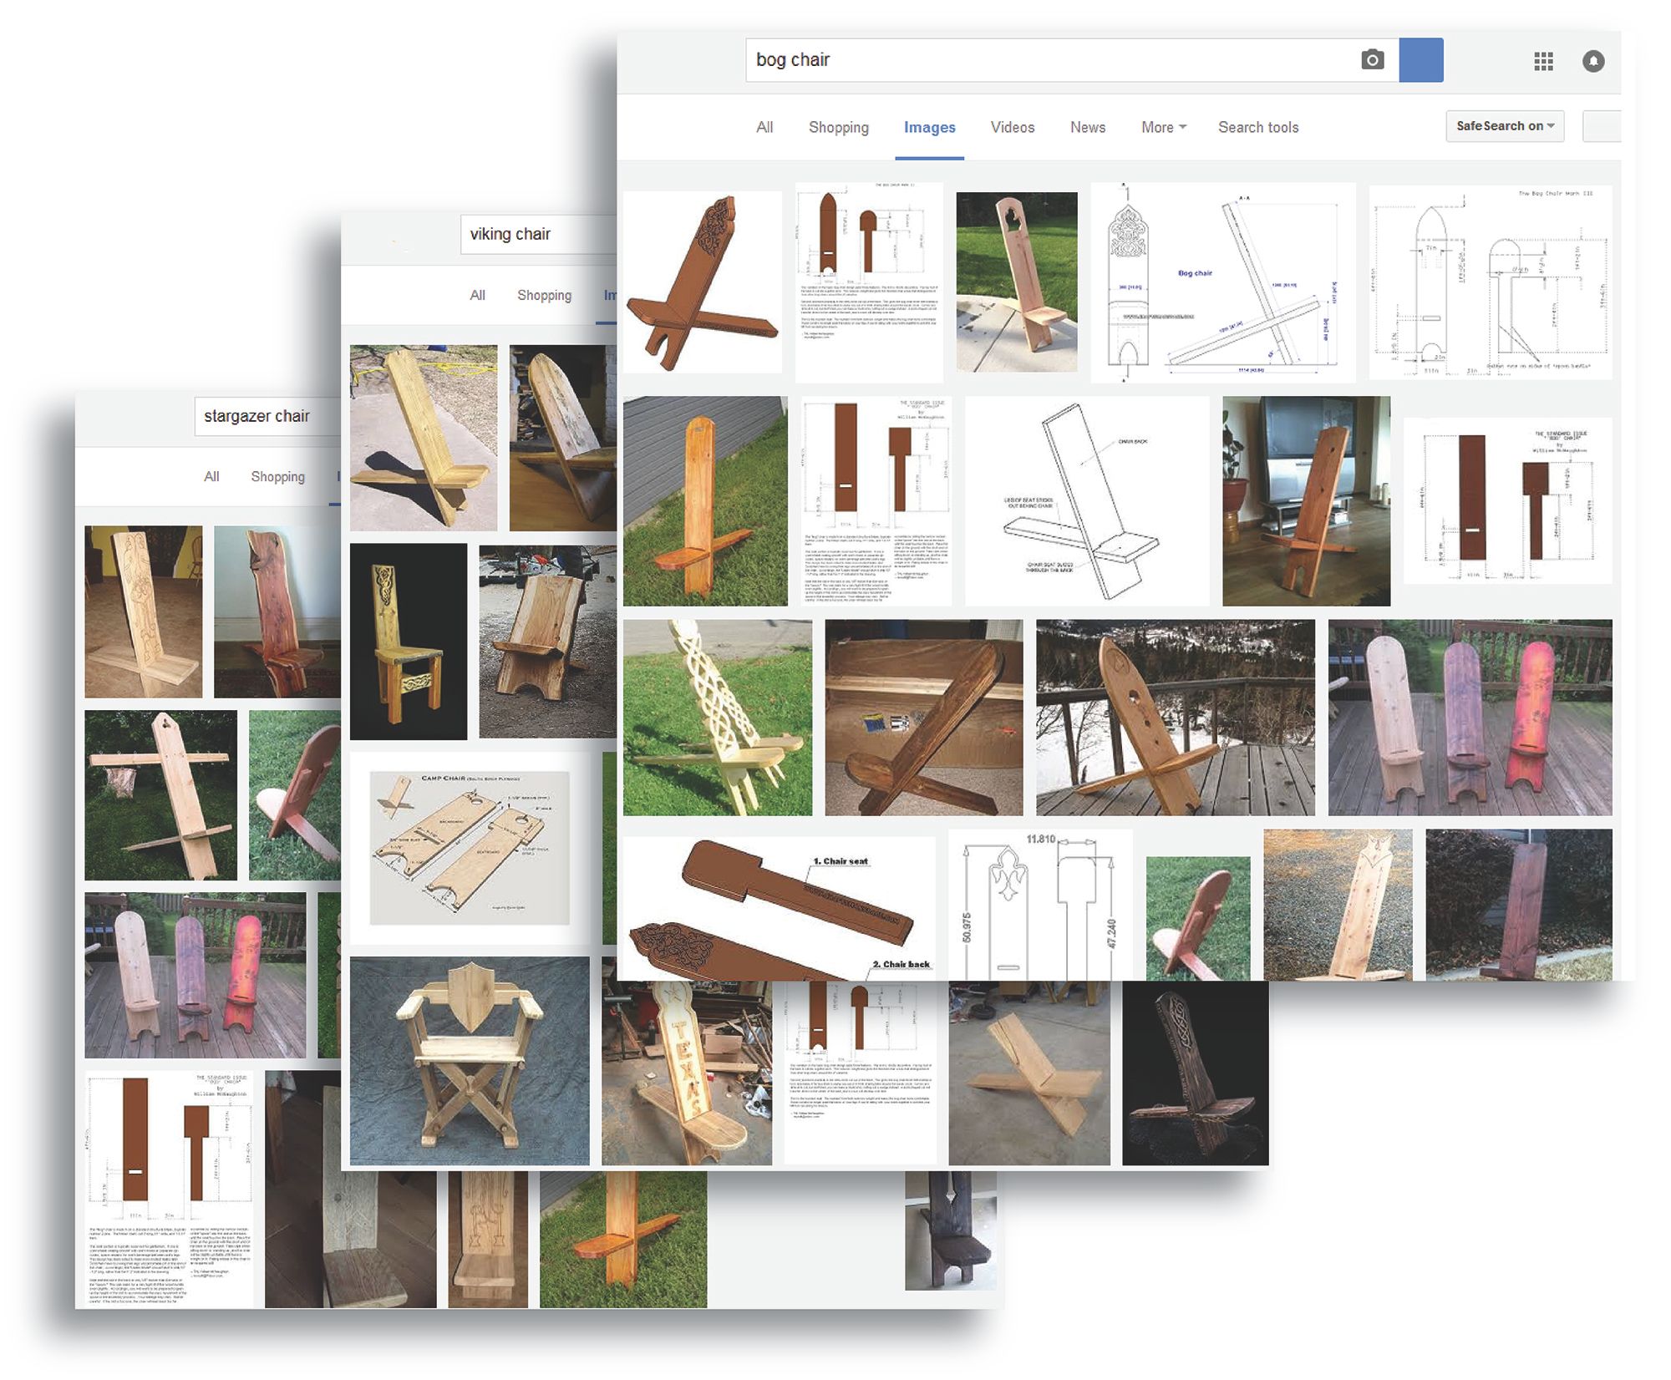Open the chair on snowy deck photo
The width and height of the screenshot is (1671, 1380).
(1176, 718)
